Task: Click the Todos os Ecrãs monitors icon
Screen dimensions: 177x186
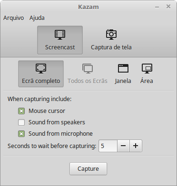Action: tap(88, 68)
